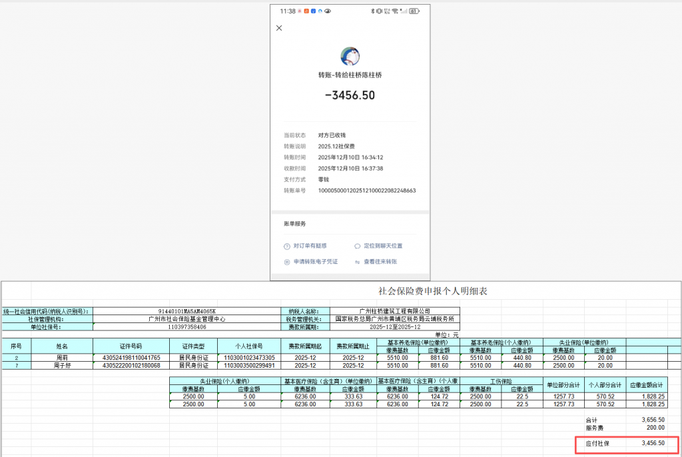Select the taxpayer name 广州桂桥建筑工程有限公司 cell
Screen dimensions: 682x457
(x=395, y=311)
